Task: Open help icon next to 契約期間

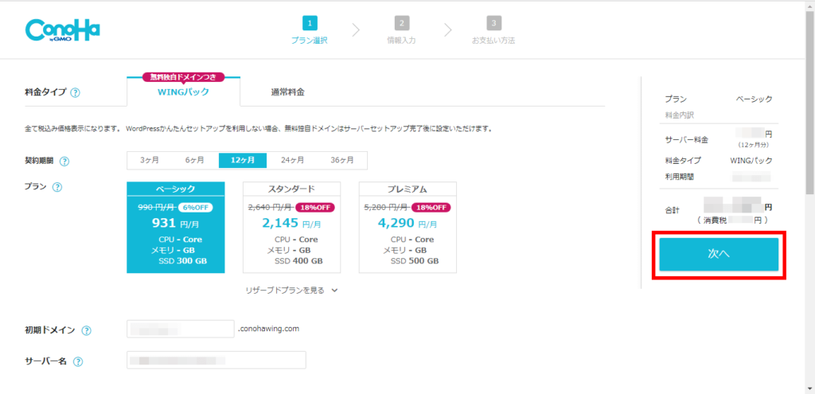Action: click(64, 161)
